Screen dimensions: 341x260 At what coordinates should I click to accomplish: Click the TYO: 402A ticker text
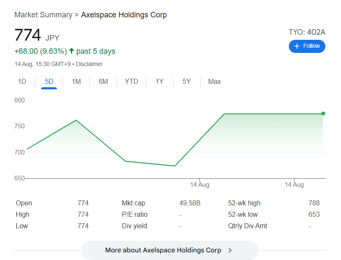307,32
